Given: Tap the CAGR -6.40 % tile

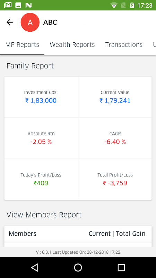Looking at the screenshot, I should (x=115, y=138).
